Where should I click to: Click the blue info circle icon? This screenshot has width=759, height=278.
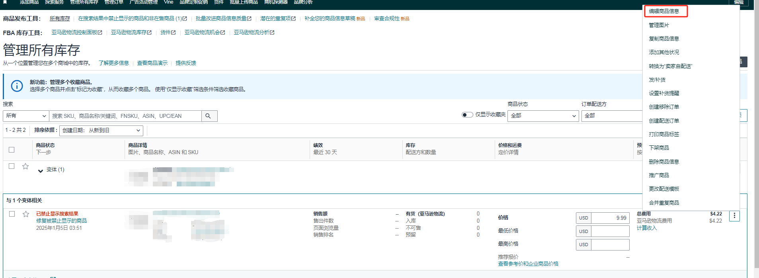(17, 86)
